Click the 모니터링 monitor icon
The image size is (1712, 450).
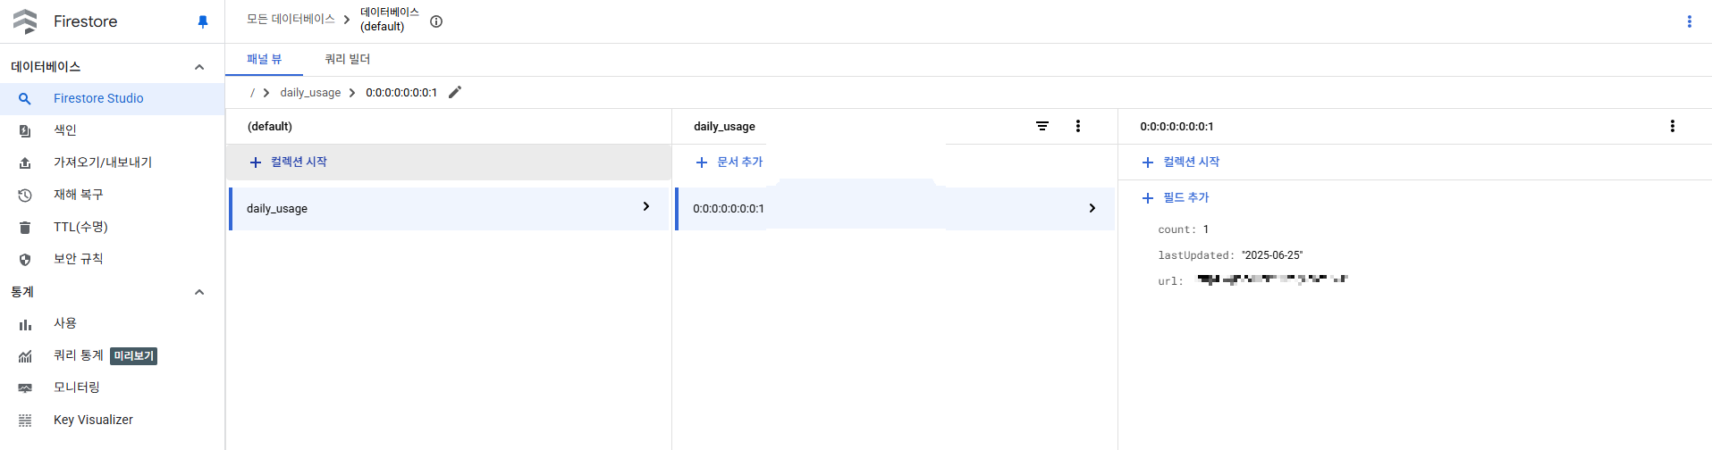(x=25, y=388)
